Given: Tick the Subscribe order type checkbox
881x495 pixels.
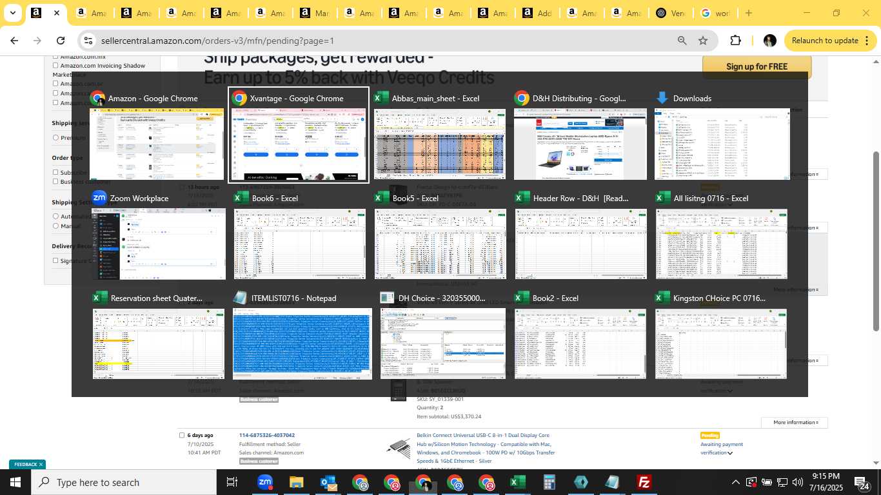Looking at the screenshot, I should [55, 172].
